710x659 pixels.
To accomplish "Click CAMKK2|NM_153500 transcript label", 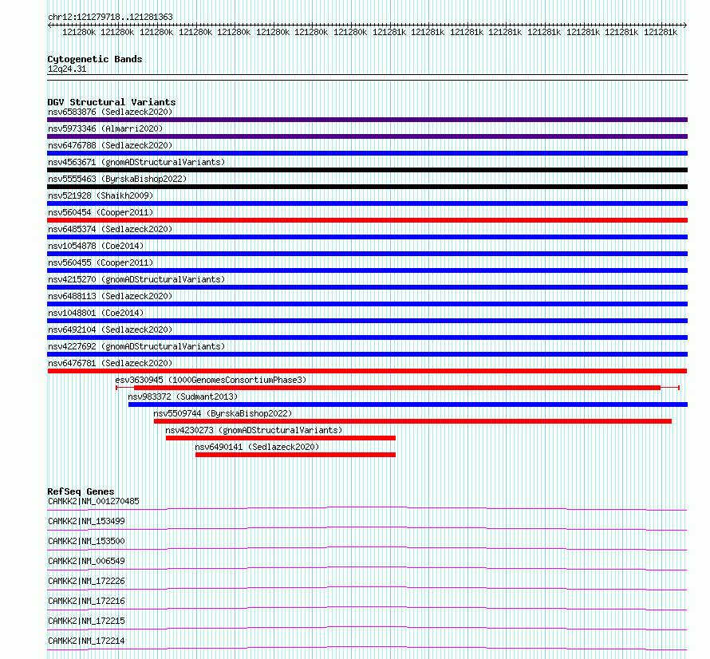I will [x=86, y=541].
